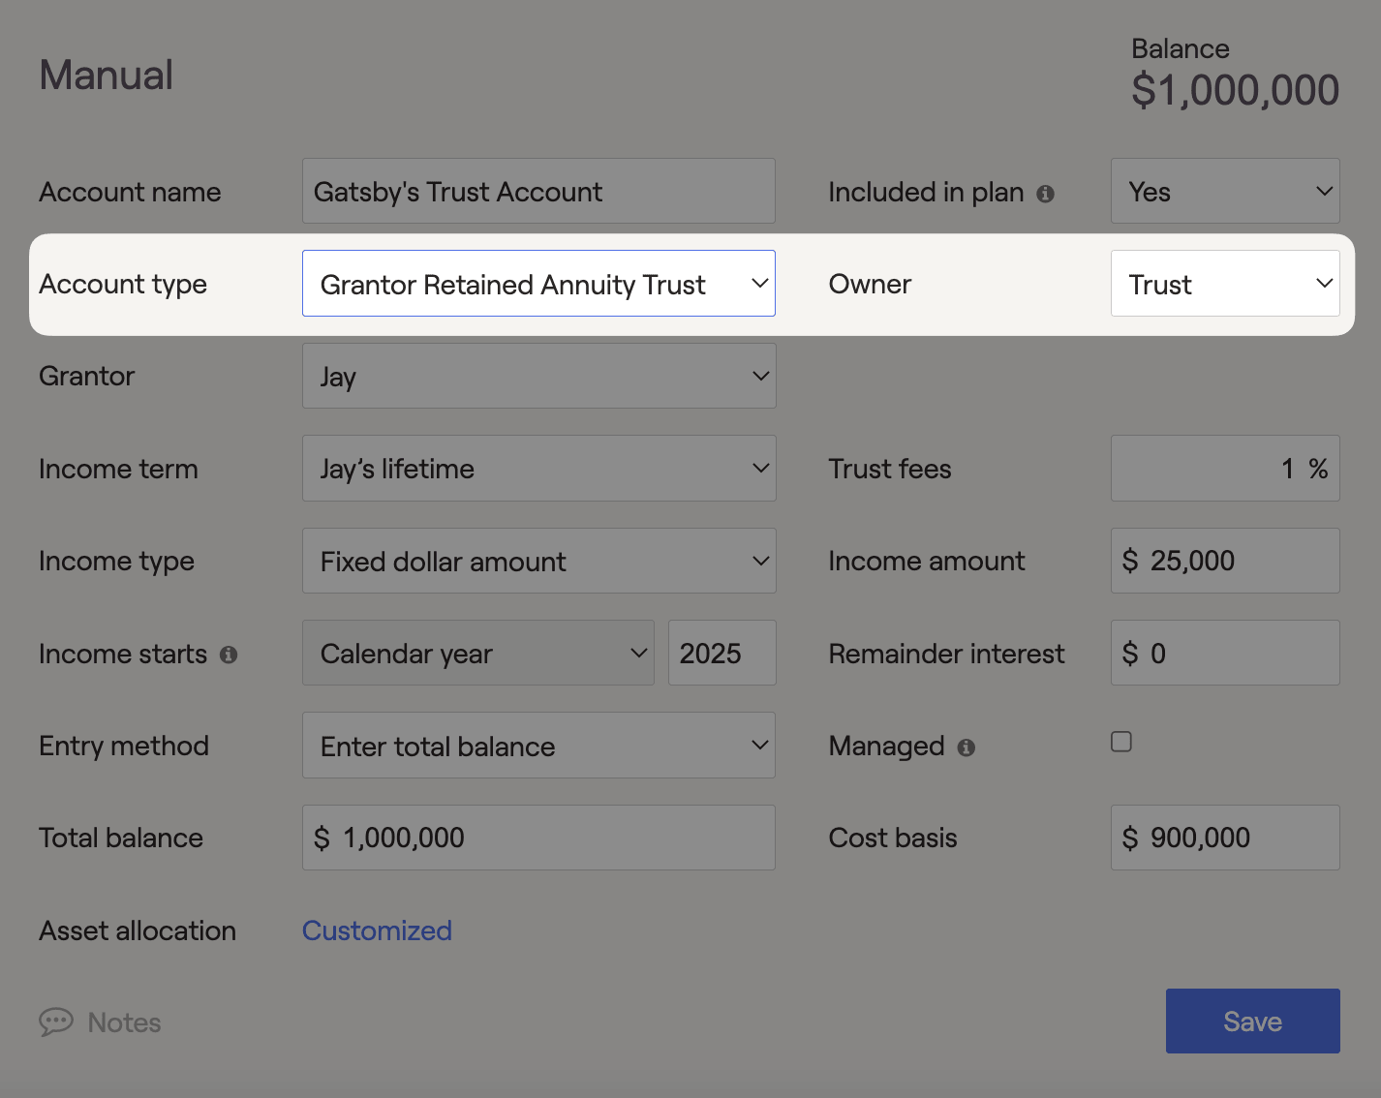
Task: Check the Managed checkbox
Action: (x=1121, y=742)
